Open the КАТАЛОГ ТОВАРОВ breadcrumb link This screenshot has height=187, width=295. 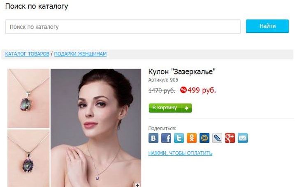[x=27, y=54]
